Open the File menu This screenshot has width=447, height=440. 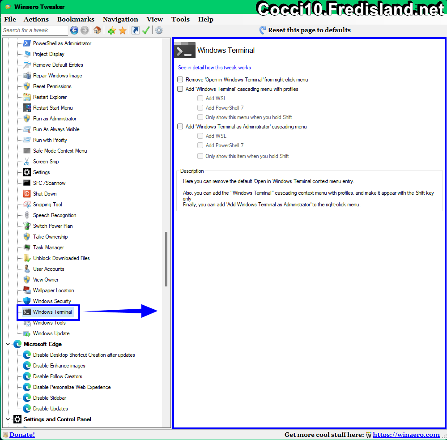10,19
